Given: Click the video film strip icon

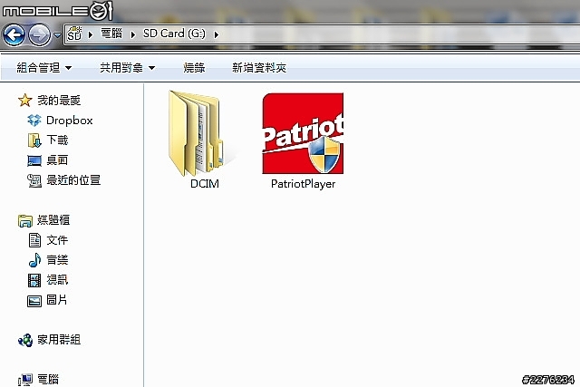Looking at the screenshot, I should click(34, 280).
